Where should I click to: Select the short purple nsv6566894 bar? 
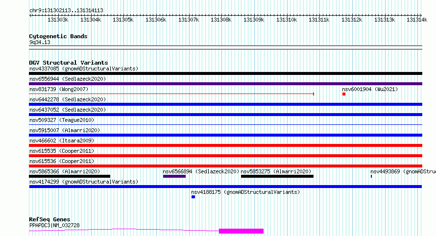(x=174, y=176)
